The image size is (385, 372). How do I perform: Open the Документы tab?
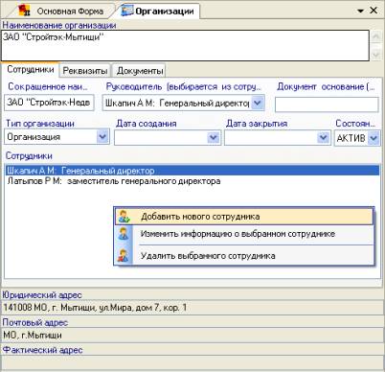[140, 71]
